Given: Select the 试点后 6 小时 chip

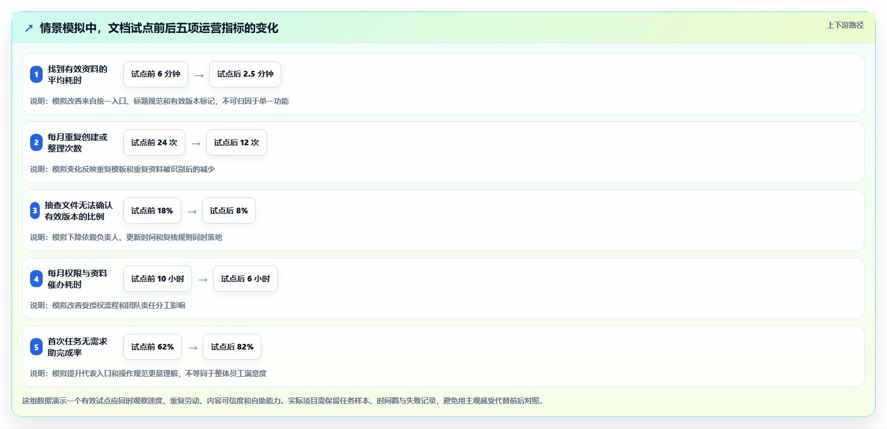Looking at the screenshot, I should tap(245, 279).
